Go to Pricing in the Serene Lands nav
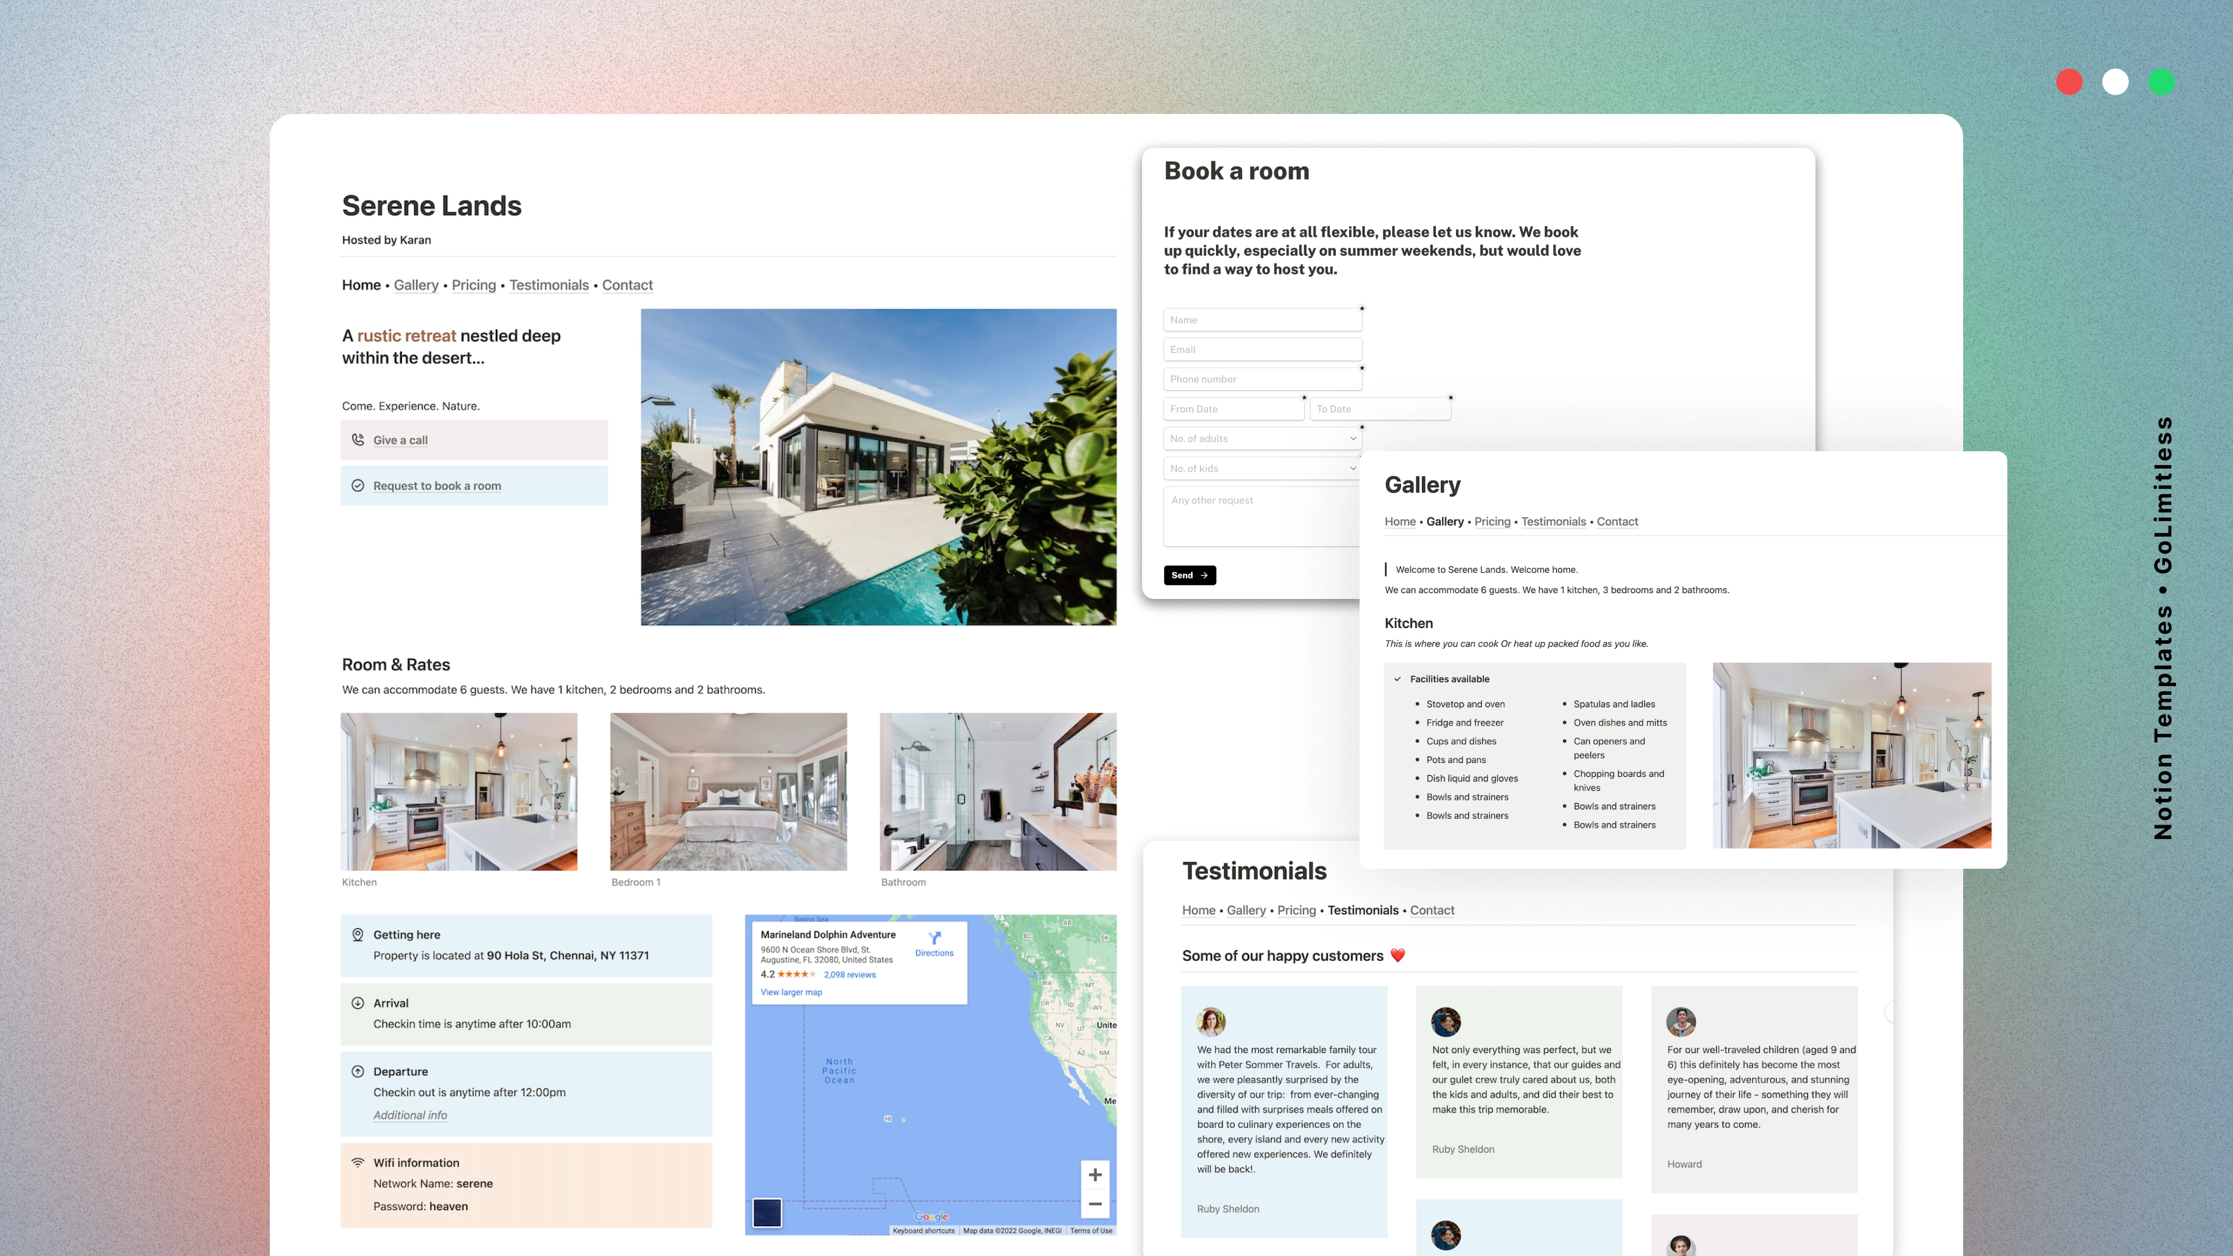Image resolution: width=2233 pixels, height=1256 pixels. pyautogui.click(x=473, y=285)
